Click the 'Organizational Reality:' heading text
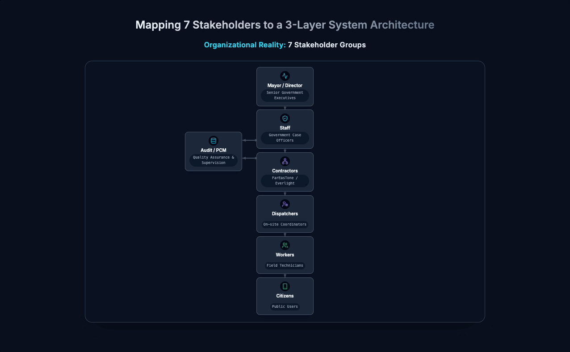This screenshot has height=352, width=570. point(245,45)
